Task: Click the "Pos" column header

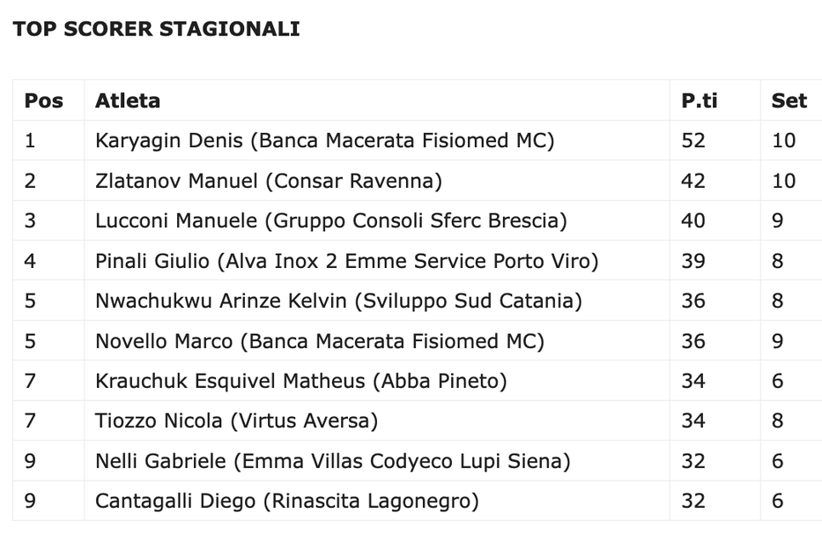Action: pyautogui.click(x=44, y=100)
